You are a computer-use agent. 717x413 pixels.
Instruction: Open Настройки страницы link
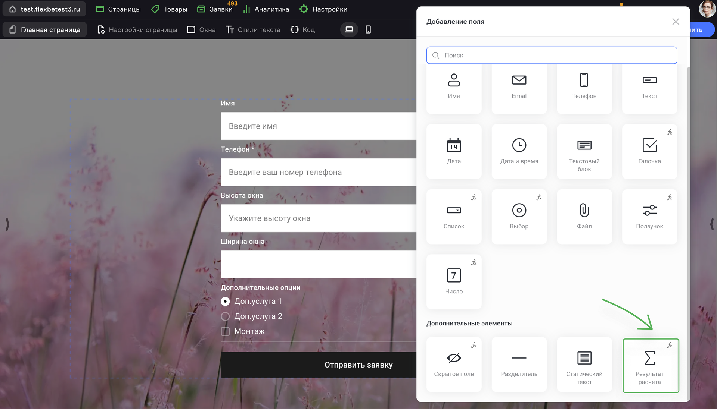tap(137, 29)
